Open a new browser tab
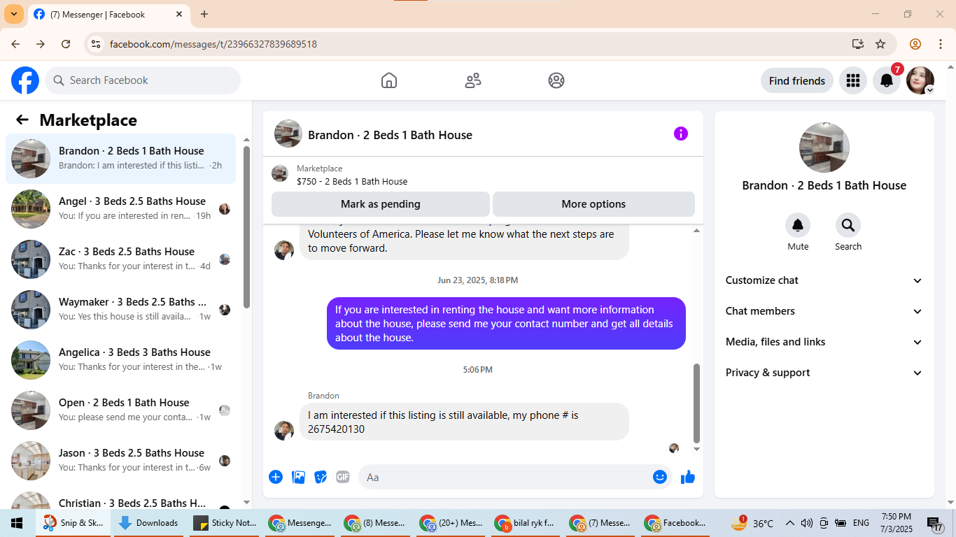Image resolution: width=956 pixels, height=537 pixels. pyautogui.click(x=204, y=14)
